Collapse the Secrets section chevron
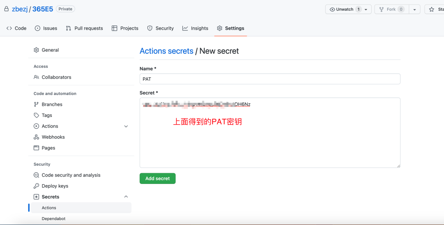Image resolution: width=444 pixels, height=225 pixels. 126,197
